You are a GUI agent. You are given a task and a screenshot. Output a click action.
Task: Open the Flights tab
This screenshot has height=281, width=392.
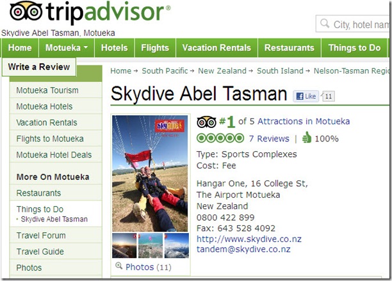click(155, 48)
